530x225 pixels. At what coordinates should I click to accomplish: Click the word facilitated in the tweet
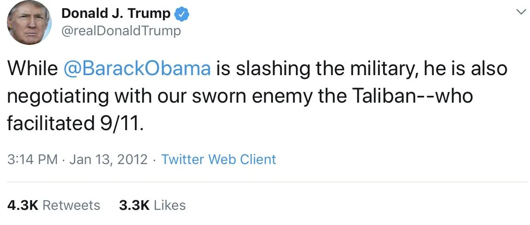pos(49,123)
